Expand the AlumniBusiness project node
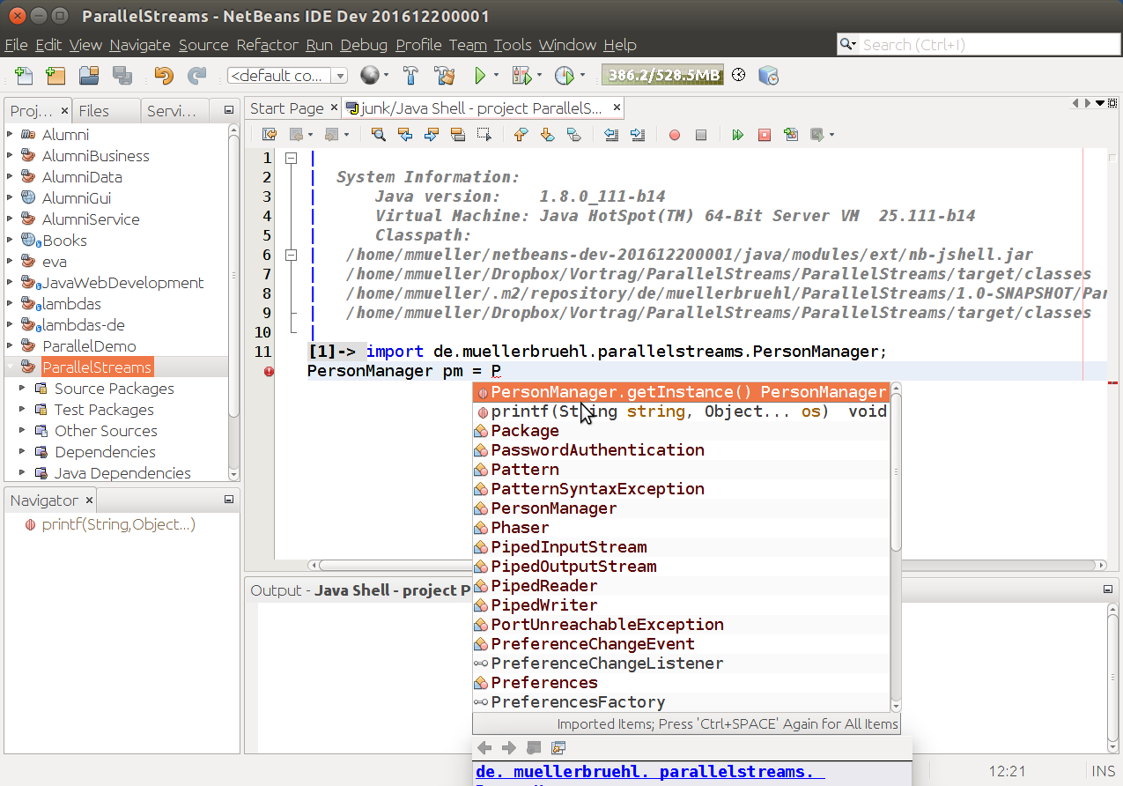Image resolution: width=1123 pixels, height=786 pixels. point(10,156)
